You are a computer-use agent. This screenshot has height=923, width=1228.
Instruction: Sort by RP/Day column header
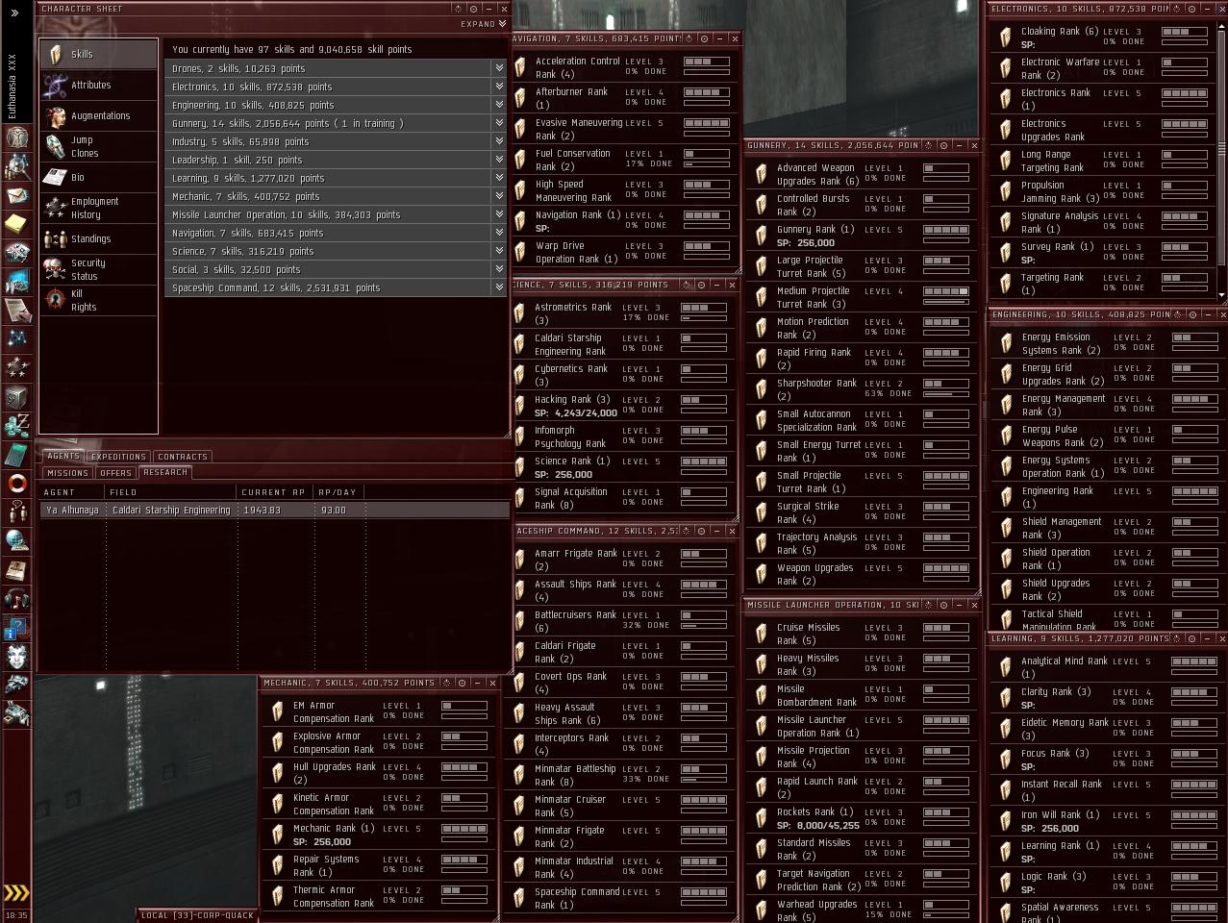tap(338, 492)
